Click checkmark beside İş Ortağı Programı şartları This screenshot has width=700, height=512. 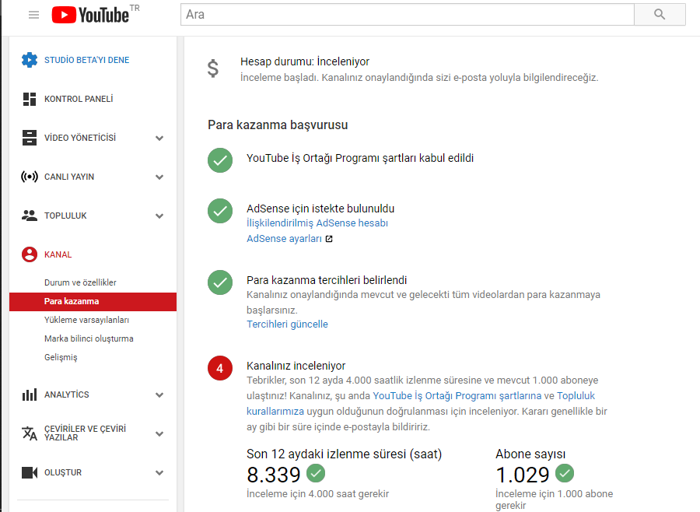point(220,160)
